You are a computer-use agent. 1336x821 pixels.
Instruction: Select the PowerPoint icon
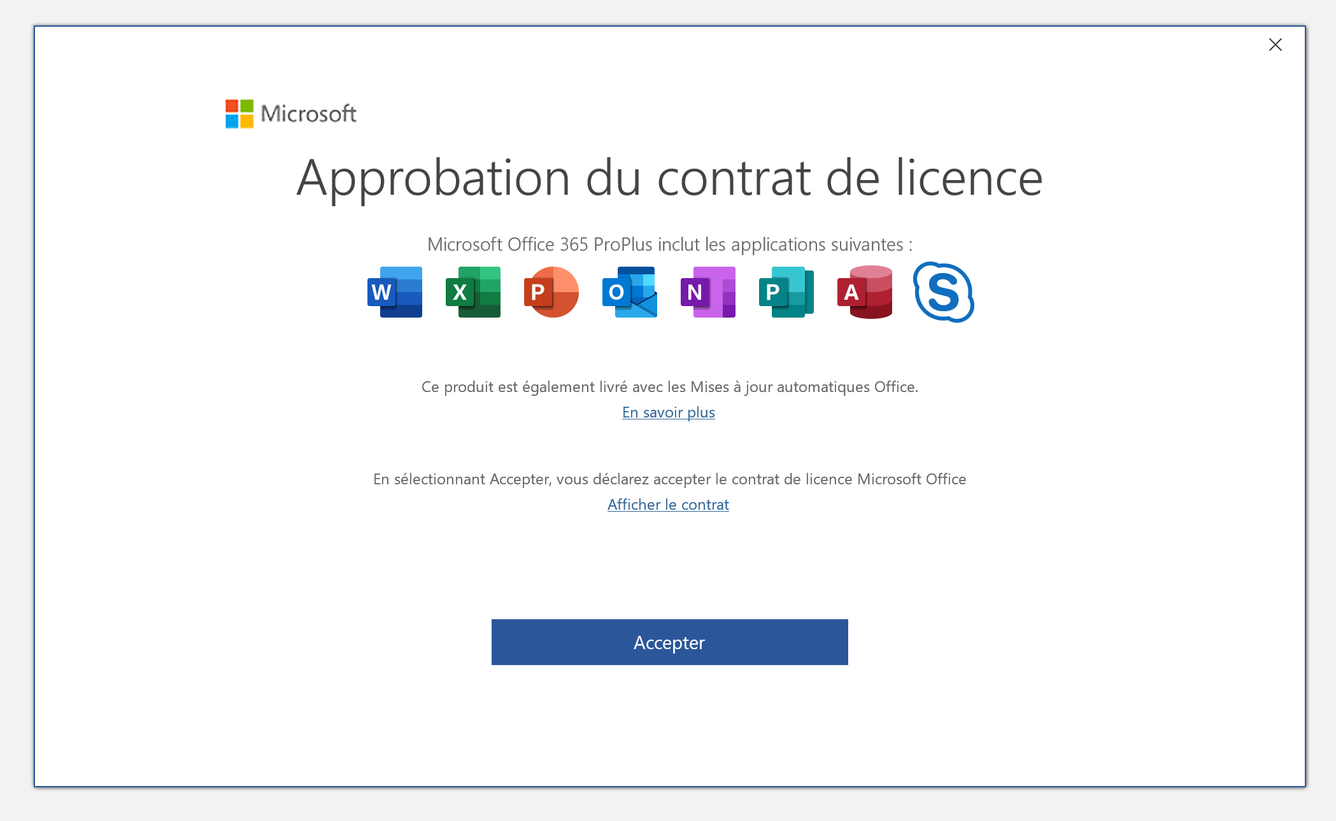(551, 292)
